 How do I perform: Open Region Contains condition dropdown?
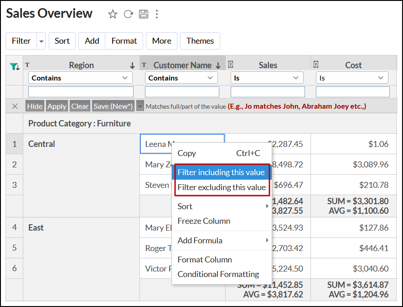[x=80, y=78]
